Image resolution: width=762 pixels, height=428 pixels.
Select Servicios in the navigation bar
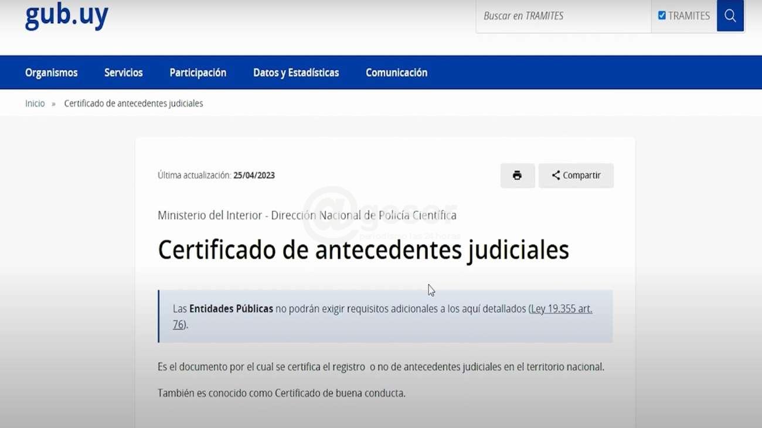[123, 73]
